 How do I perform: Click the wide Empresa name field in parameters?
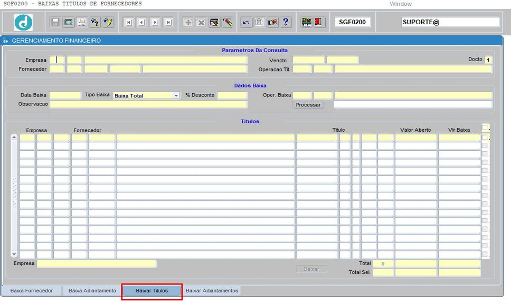tap(166, 60)
